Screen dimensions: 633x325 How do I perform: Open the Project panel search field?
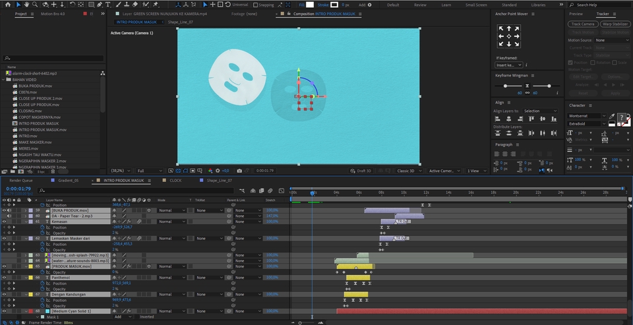point(53,58)
